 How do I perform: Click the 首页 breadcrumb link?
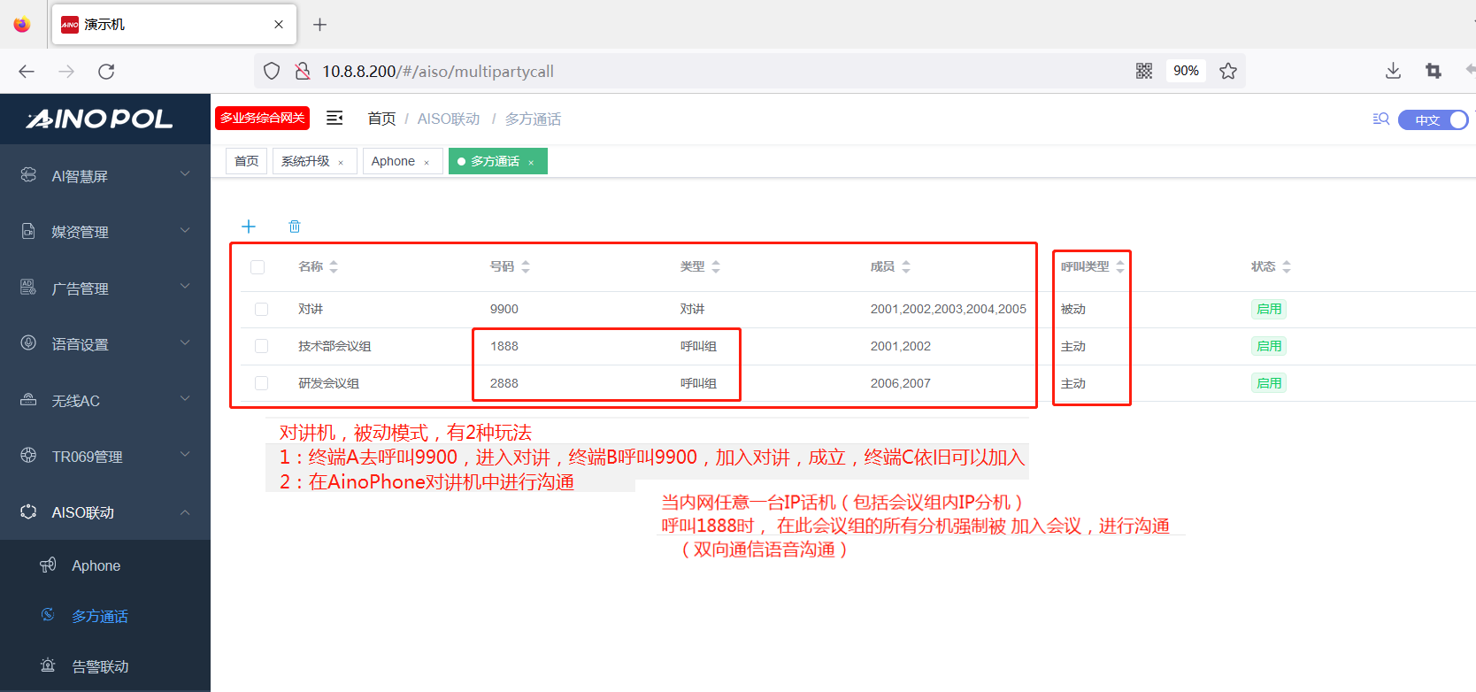coord(381,119)
